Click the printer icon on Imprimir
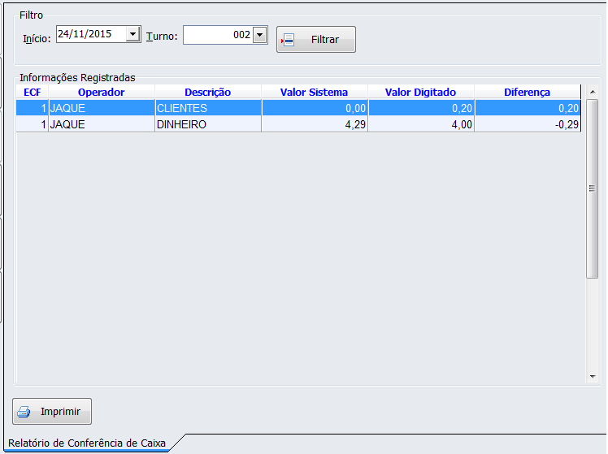The image size is (608, 454). point(24,412)
